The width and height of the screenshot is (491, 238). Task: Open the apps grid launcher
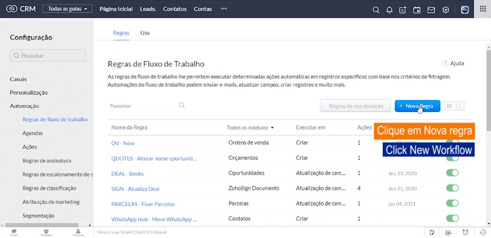coord(483,9)
